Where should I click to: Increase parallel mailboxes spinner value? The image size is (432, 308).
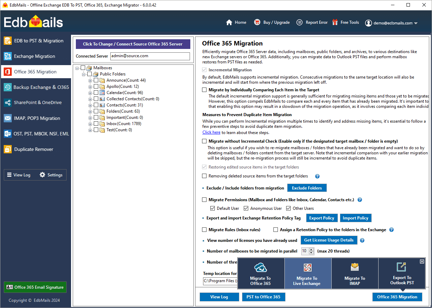click(x=312, y=249)
